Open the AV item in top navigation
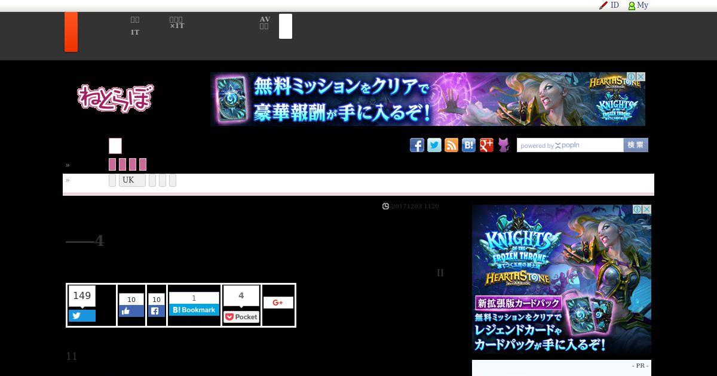Image resolution: width=717 pixels, height=376 pixels. click(265, 23)
